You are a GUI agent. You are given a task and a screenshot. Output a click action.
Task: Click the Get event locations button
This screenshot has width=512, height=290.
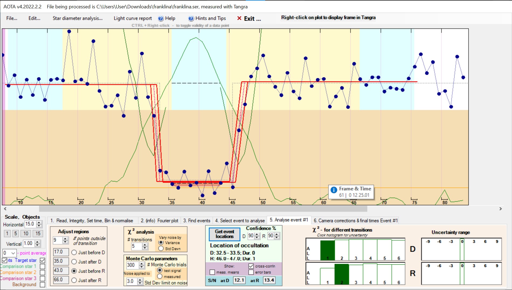224,234
